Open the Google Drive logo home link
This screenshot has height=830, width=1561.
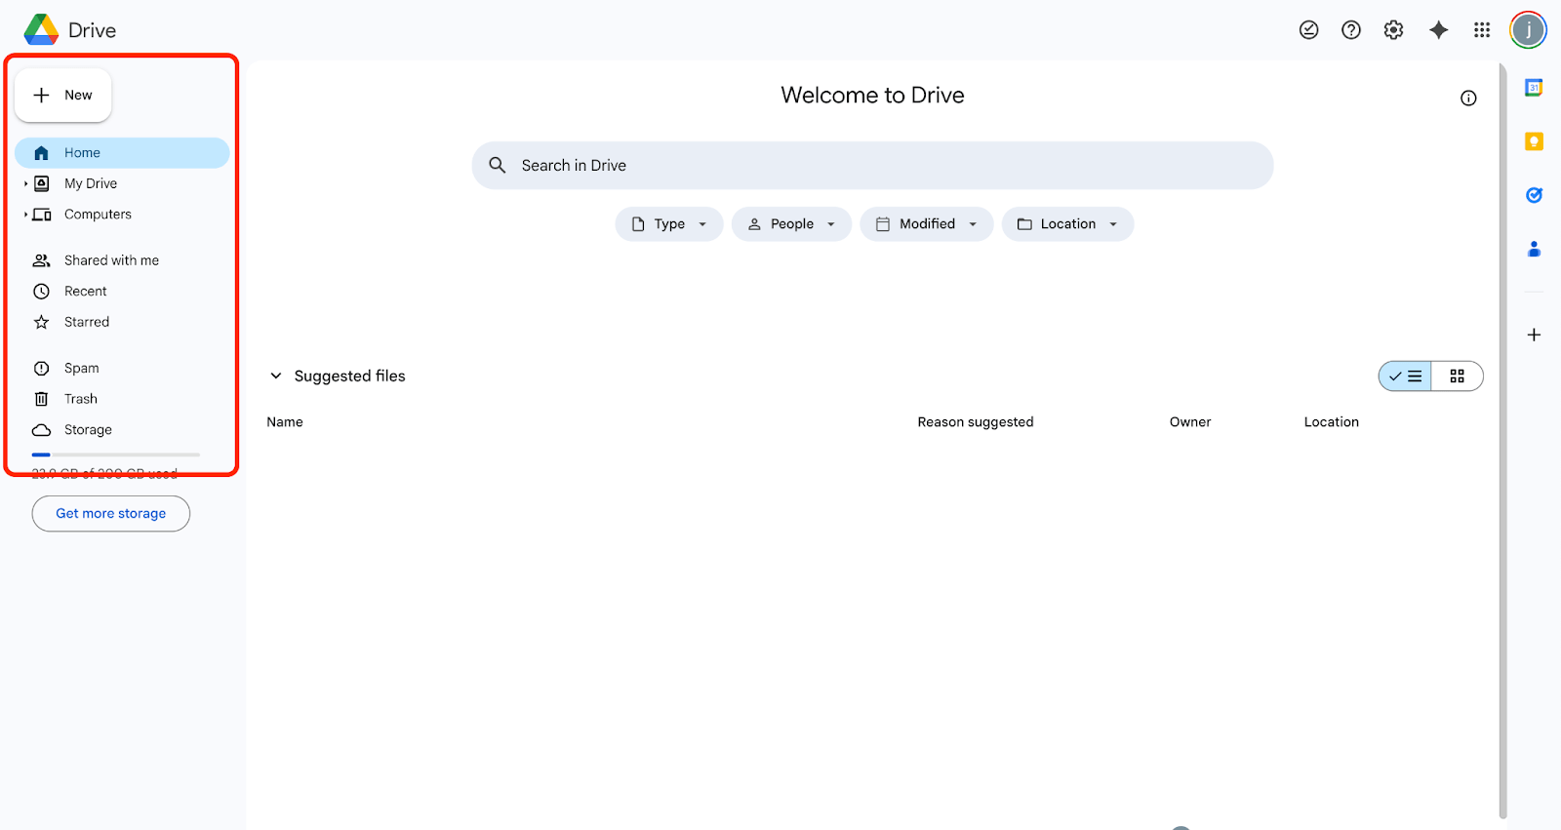[70, 30]
